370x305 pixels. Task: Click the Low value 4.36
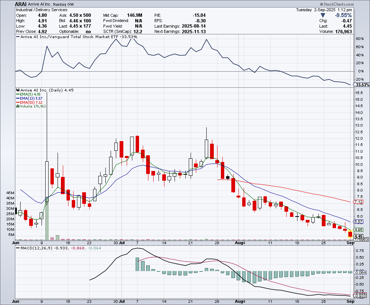tap(43, 26)
